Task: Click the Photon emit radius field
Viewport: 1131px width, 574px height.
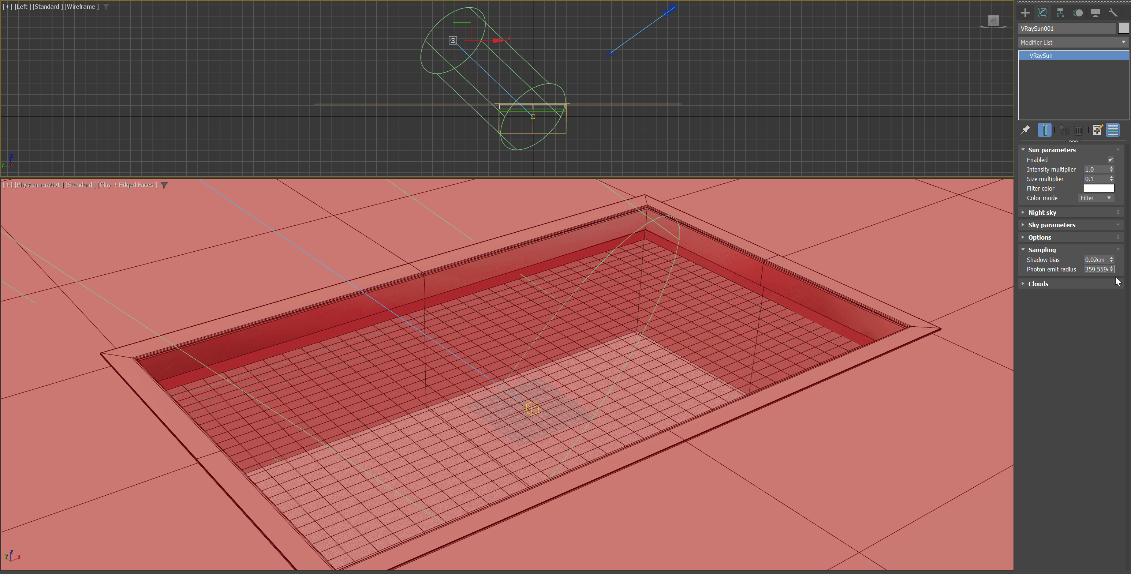Action: click(1095, 270)
